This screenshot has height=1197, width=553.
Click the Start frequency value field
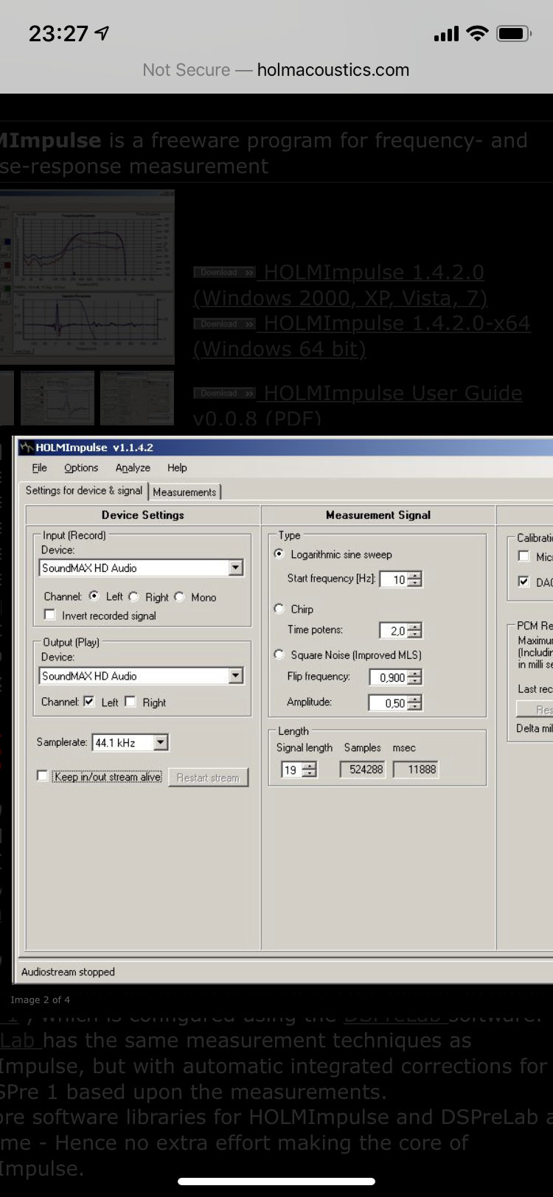(394, 579)
